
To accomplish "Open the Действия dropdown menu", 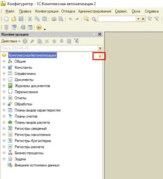I will pos(11,41).
